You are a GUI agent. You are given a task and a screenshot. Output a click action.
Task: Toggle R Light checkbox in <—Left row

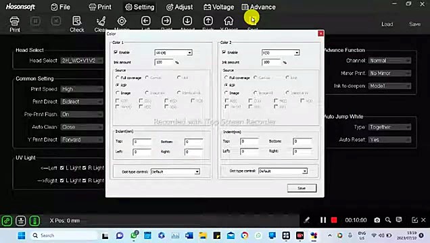(x=85, y=168)
